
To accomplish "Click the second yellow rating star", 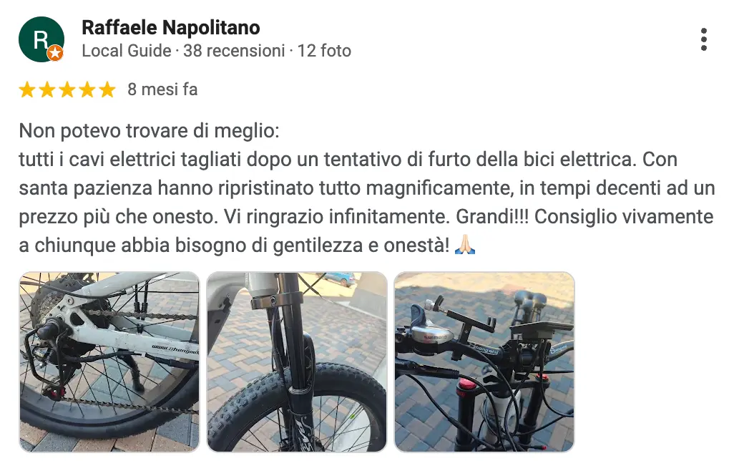I will (47, 89).
